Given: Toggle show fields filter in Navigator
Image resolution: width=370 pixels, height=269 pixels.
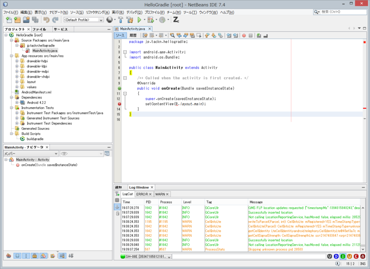Looking at the screenshot, I should [x=17, y=256].
